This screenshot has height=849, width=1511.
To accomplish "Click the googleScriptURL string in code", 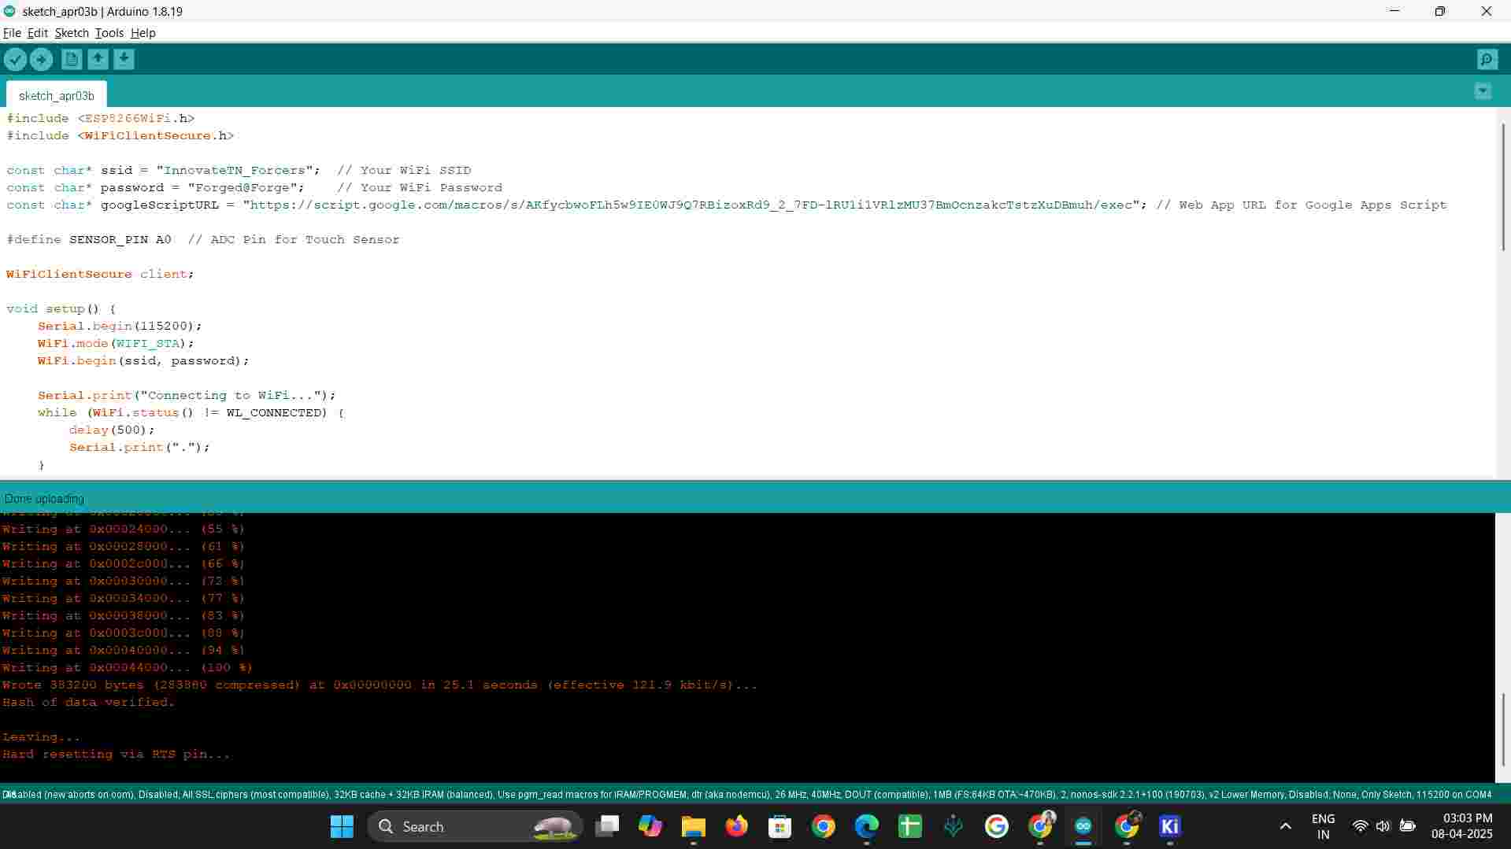I will point(691,205).
